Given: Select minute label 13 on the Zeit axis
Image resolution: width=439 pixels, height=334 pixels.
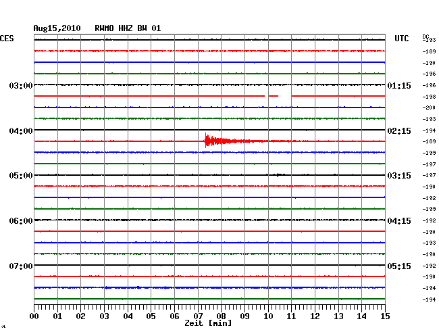Looking at the screenshot, I should 338,316.
